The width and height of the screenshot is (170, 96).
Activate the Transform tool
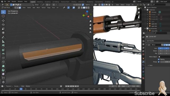[3, 33]
